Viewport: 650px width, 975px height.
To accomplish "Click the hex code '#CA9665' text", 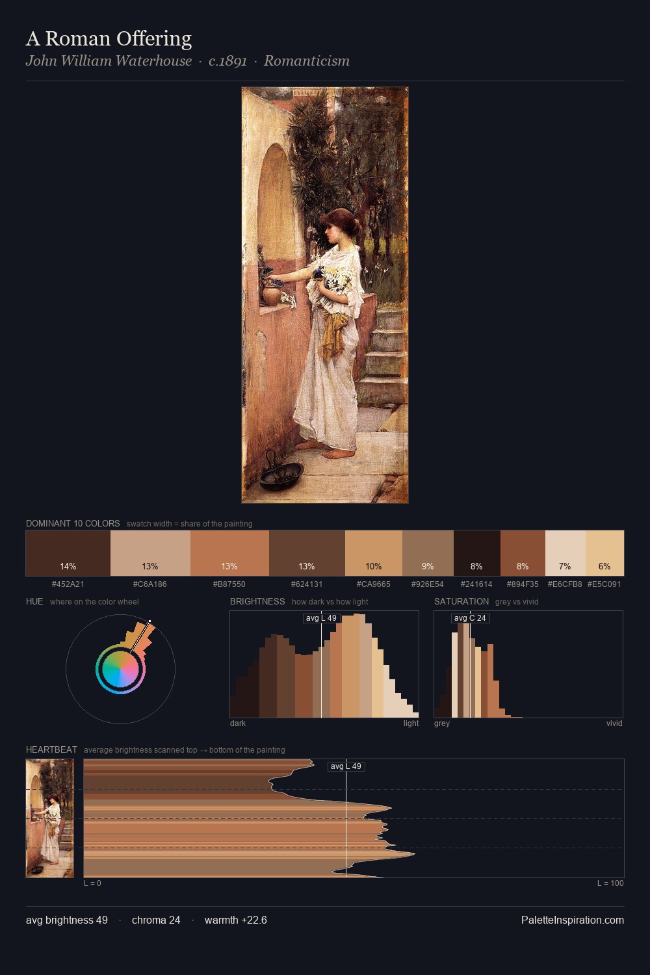I will pyautogui.click(x=374, y=584).
